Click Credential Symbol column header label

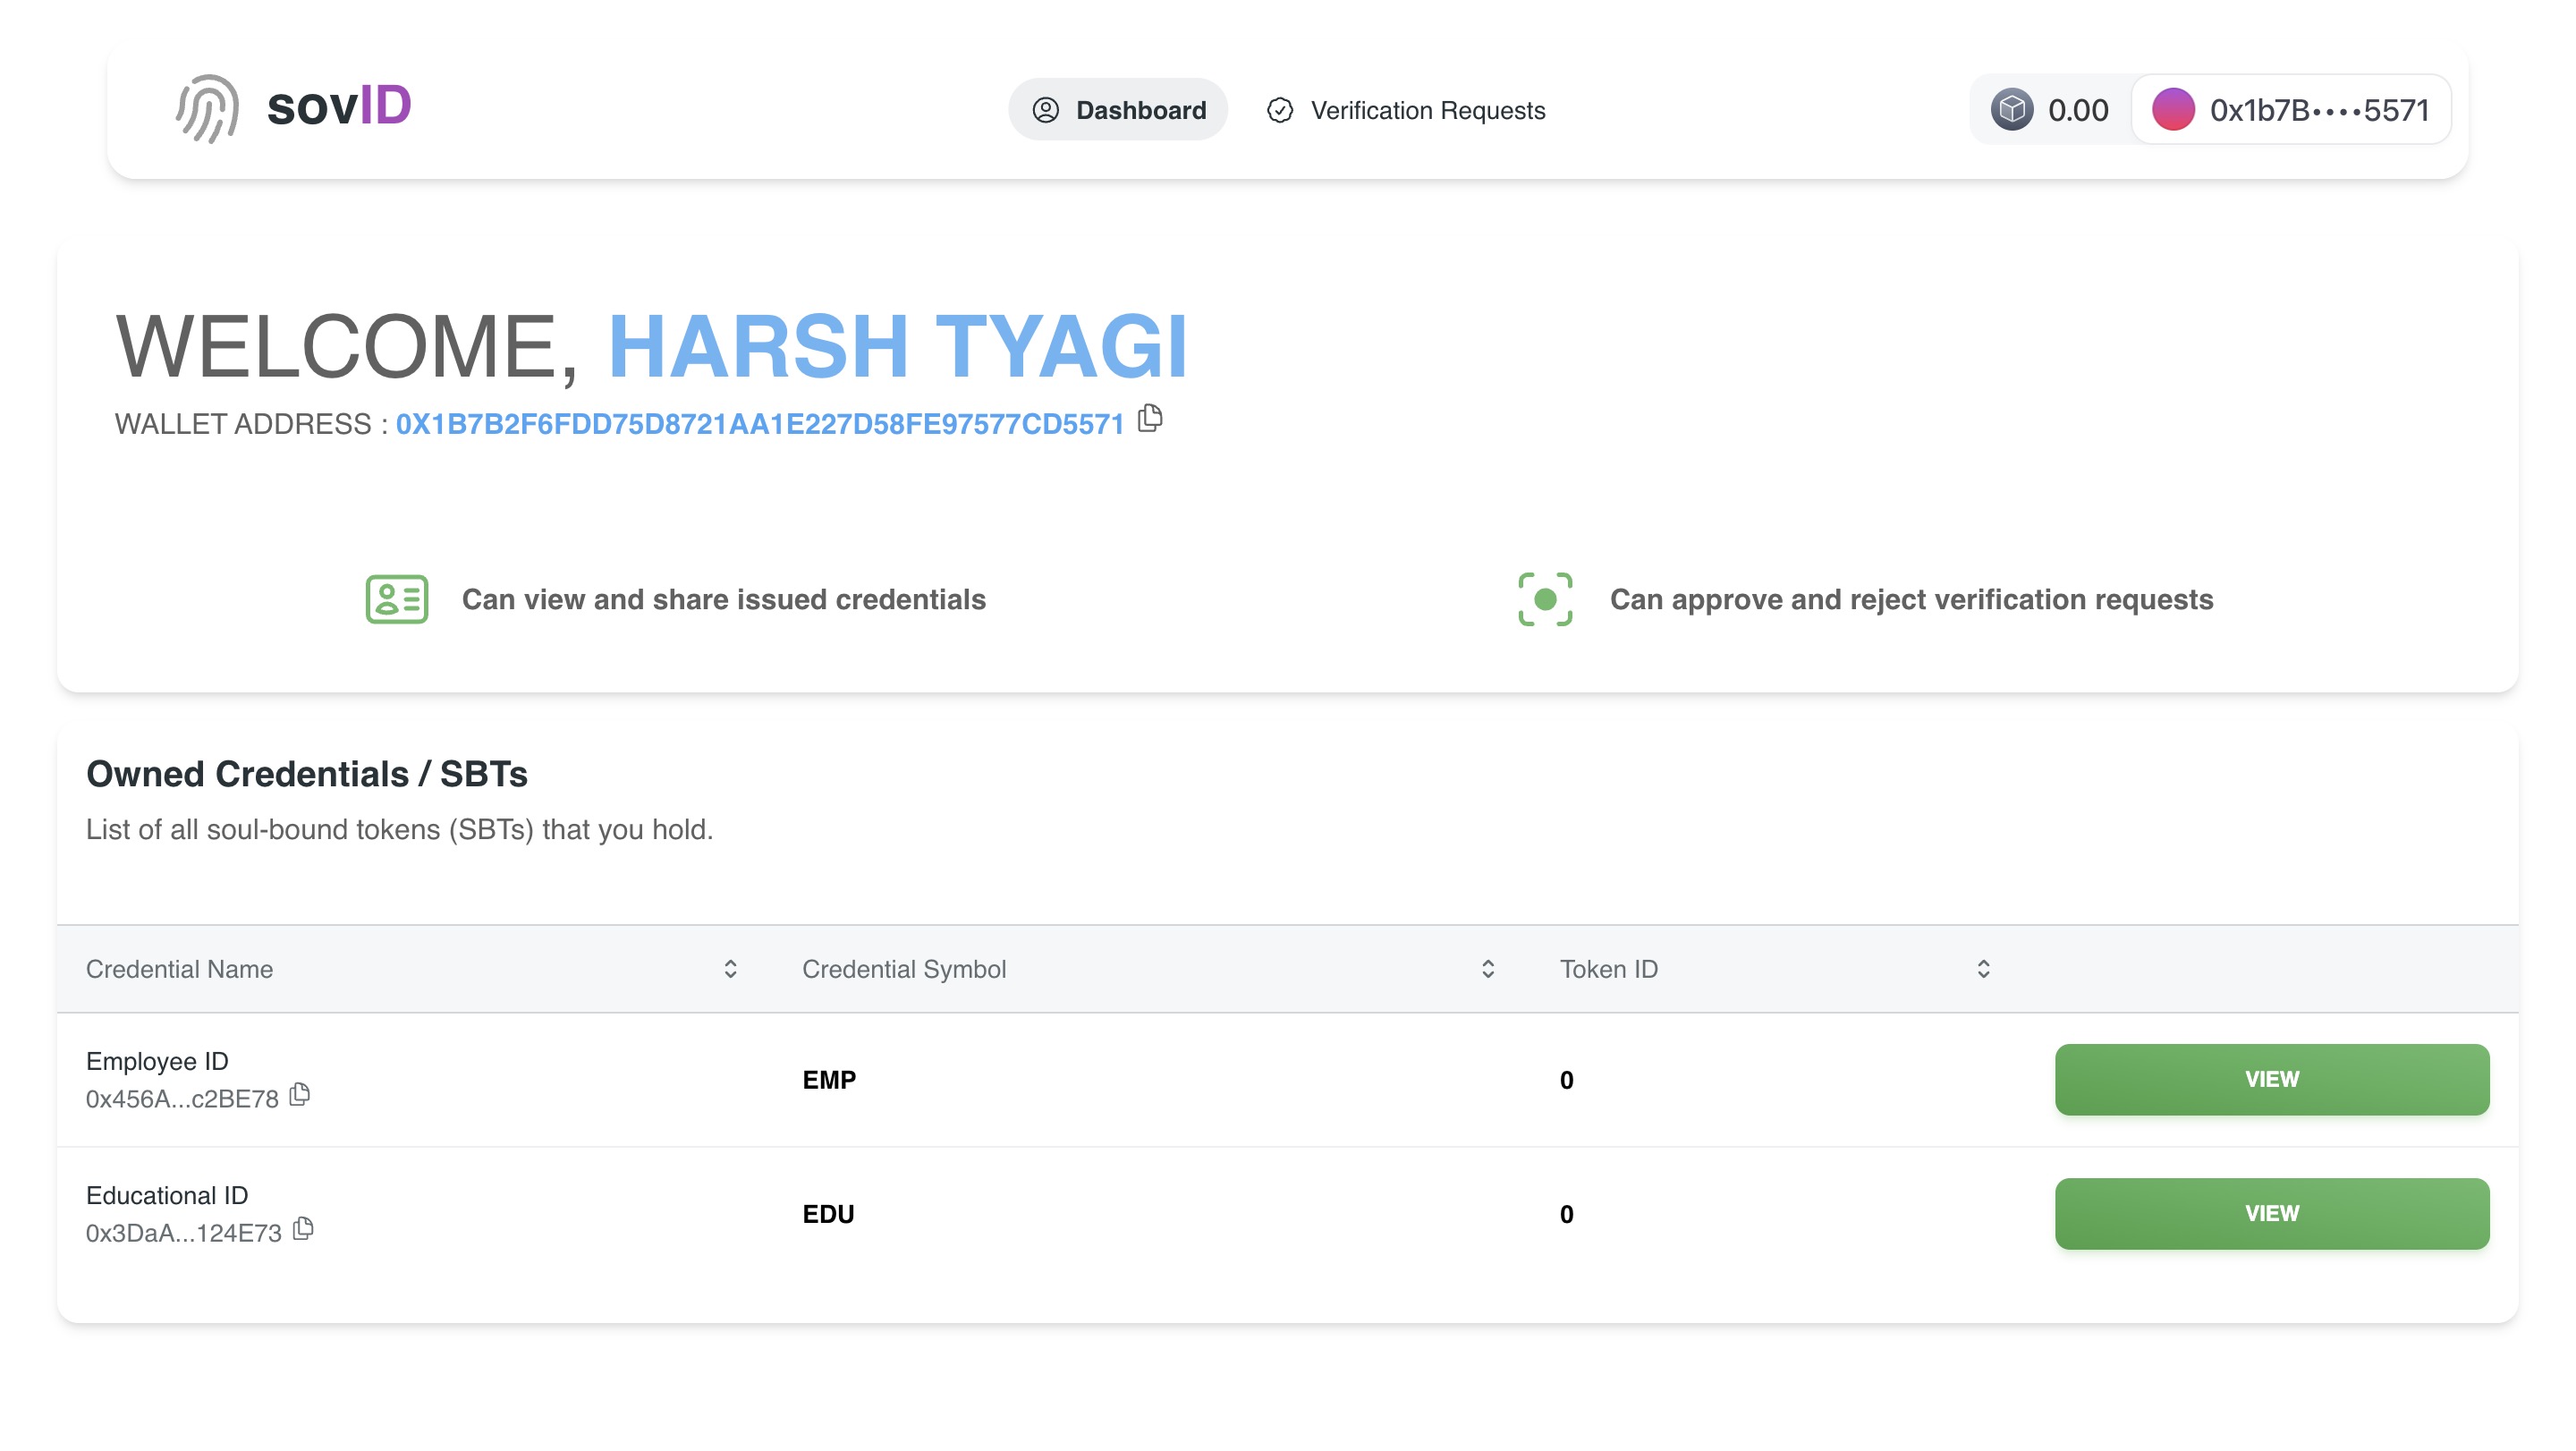(904, 969)
